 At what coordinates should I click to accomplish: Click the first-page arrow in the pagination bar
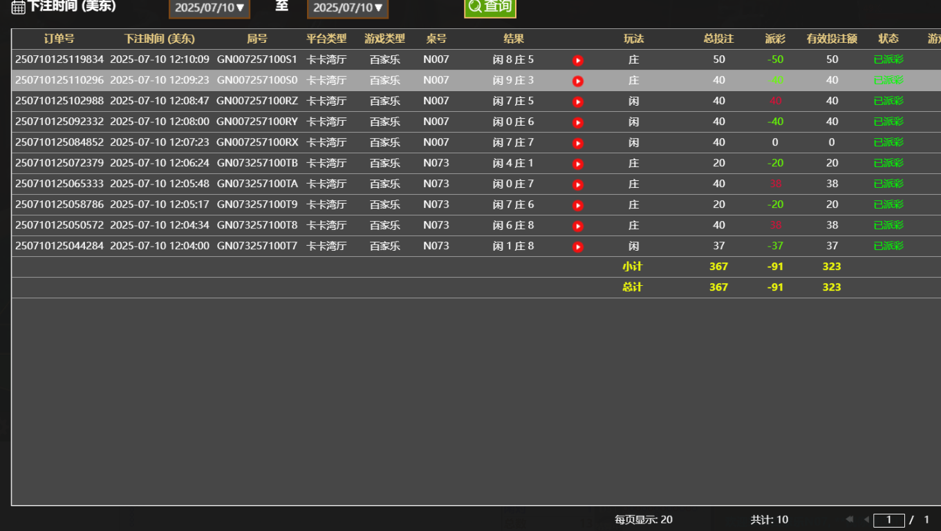click(x=850, y=519)
